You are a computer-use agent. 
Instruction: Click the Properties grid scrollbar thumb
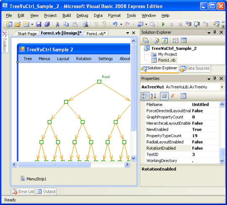[x=222, y=153]
